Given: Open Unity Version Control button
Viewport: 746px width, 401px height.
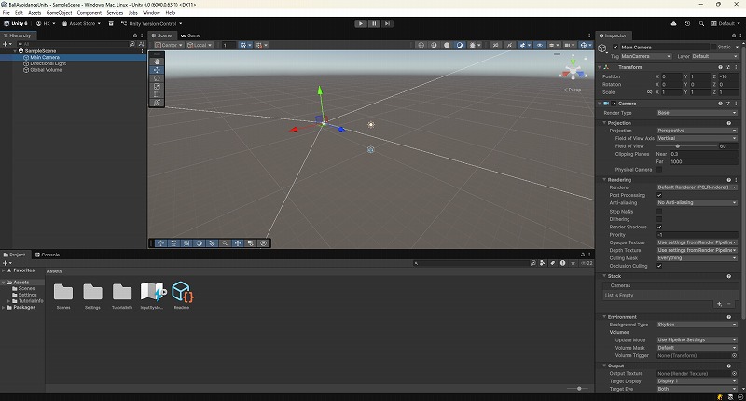Looking at the screenshot, I should pyautogui.click(x=152, y=23).
